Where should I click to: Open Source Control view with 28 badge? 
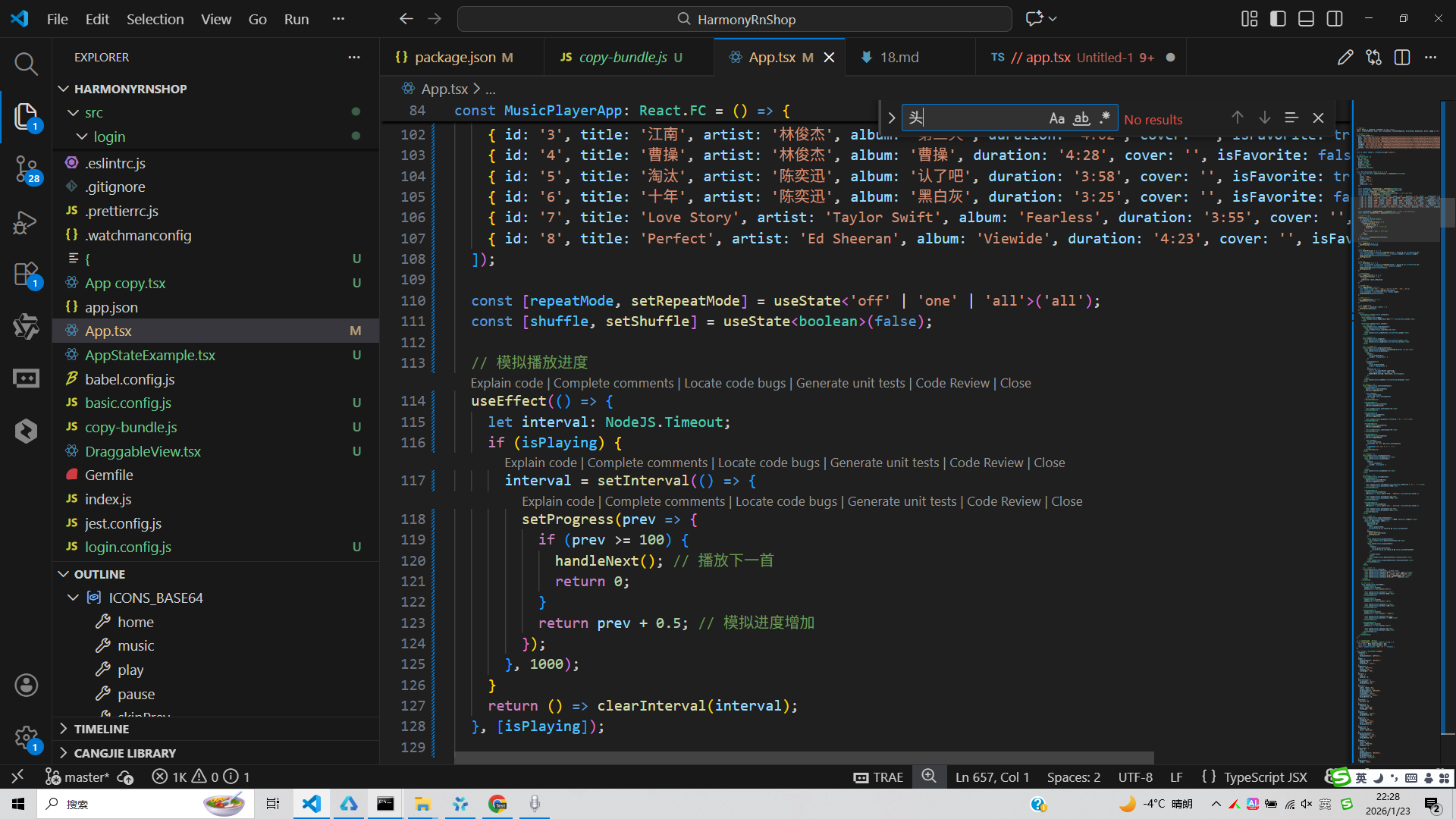[x=26, y=168]
